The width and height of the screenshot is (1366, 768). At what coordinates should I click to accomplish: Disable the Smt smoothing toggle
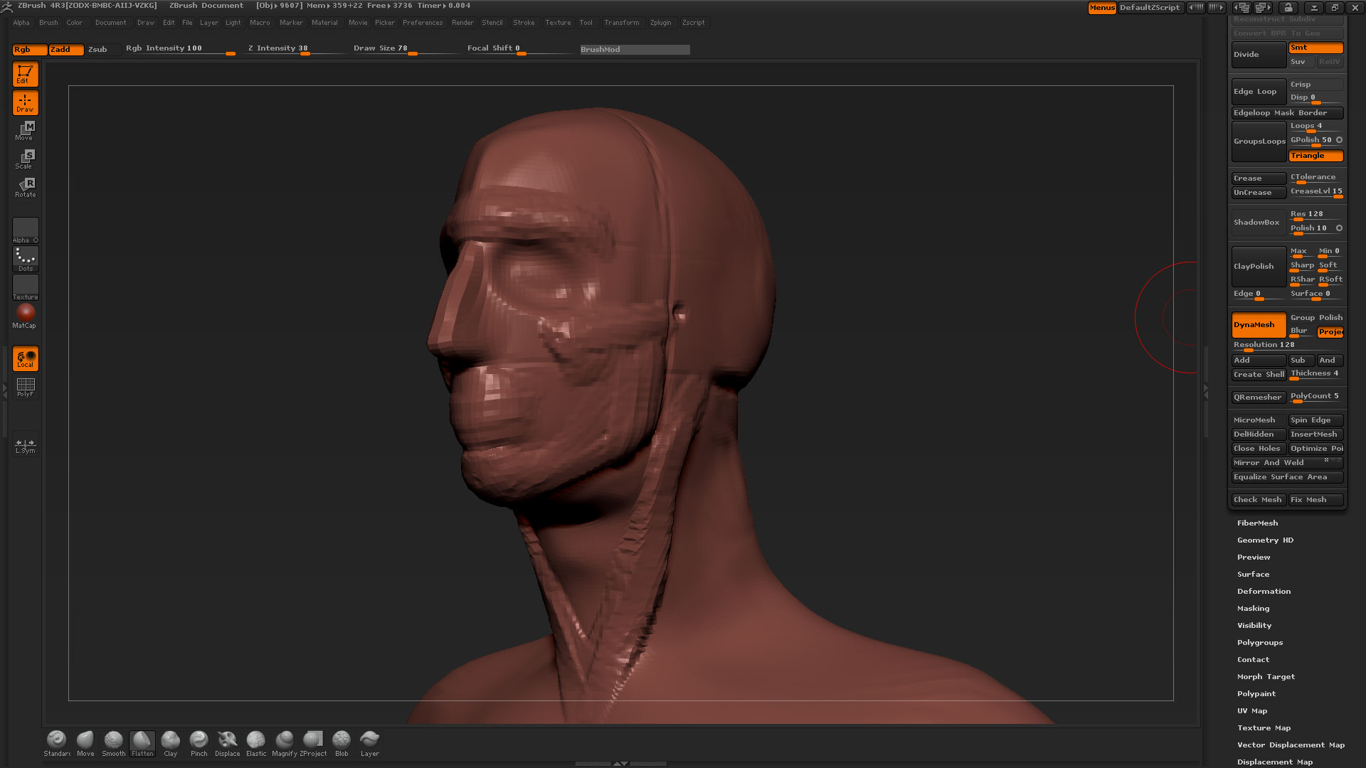pyautogui.click(x=1315, y=48)
